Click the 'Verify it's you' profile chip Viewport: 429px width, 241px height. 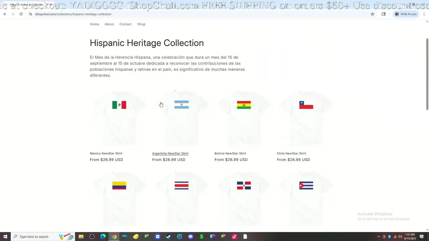[406, 14]
